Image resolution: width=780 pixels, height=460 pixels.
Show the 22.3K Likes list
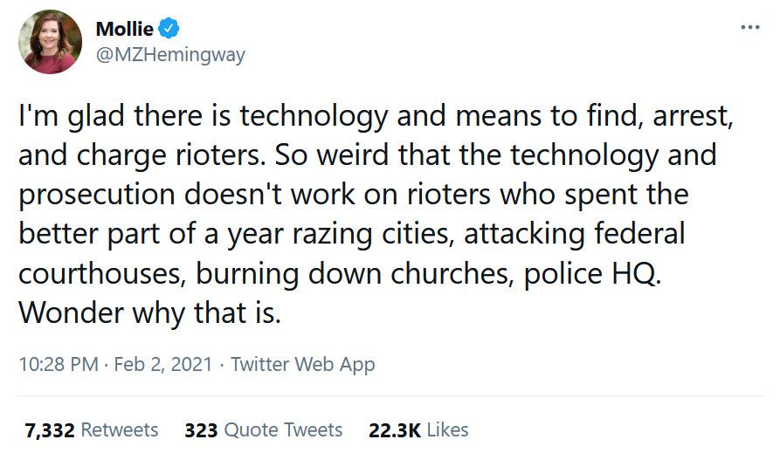tap(420, 429)
